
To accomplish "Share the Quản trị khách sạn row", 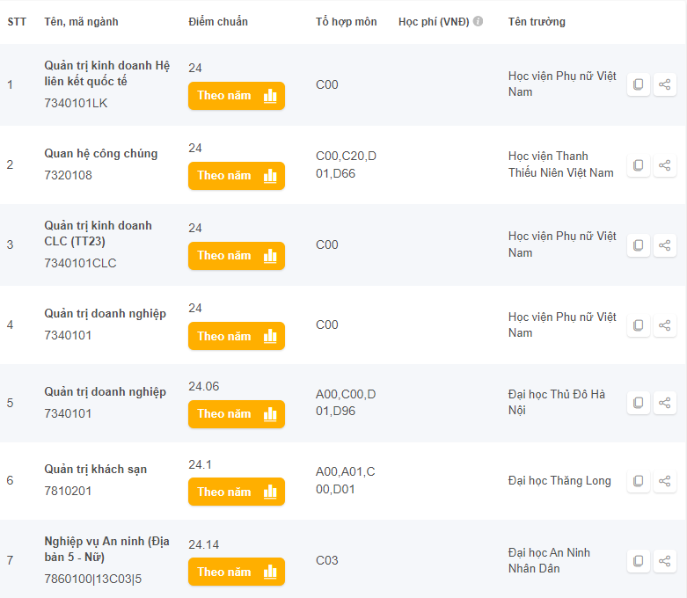I will click(665, 481).
